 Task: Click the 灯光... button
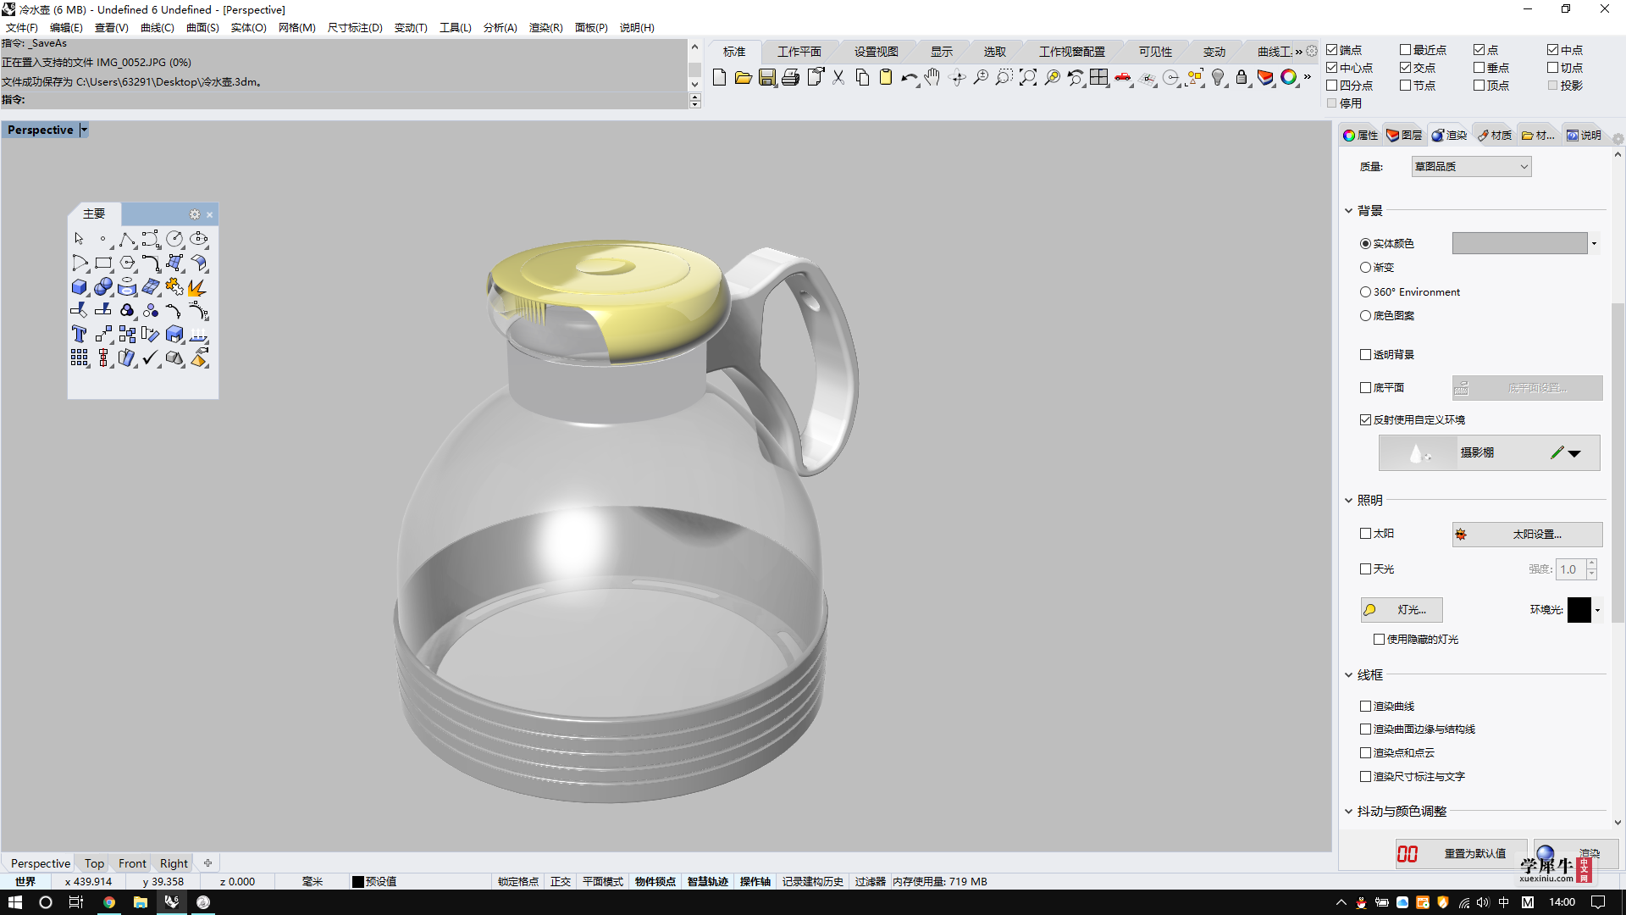click(x=1402, y=610)
